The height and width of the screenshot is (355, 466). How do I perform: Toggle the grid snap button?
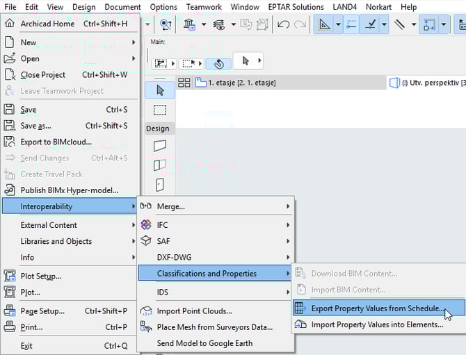click(x=429, y=24)
